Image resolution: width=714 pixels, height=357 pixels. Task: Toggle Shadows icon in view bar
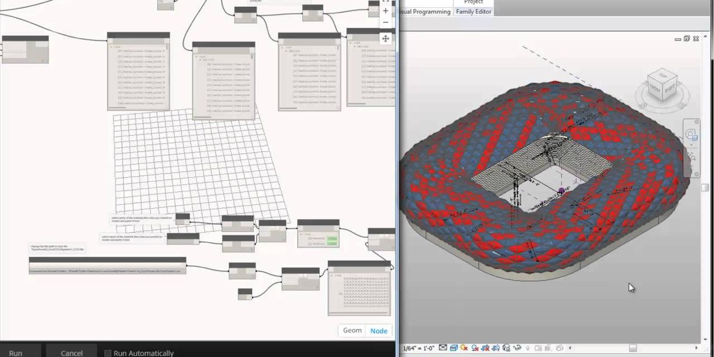pos(474,347)
